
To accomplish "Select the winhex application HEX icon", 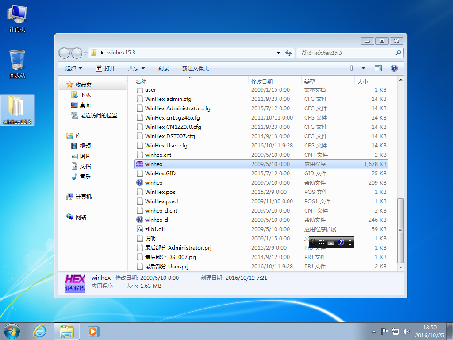I will pyautogui.click(x=140, y=164).
